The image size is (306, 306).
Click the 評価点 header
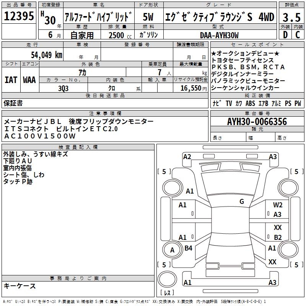[292, 5]
